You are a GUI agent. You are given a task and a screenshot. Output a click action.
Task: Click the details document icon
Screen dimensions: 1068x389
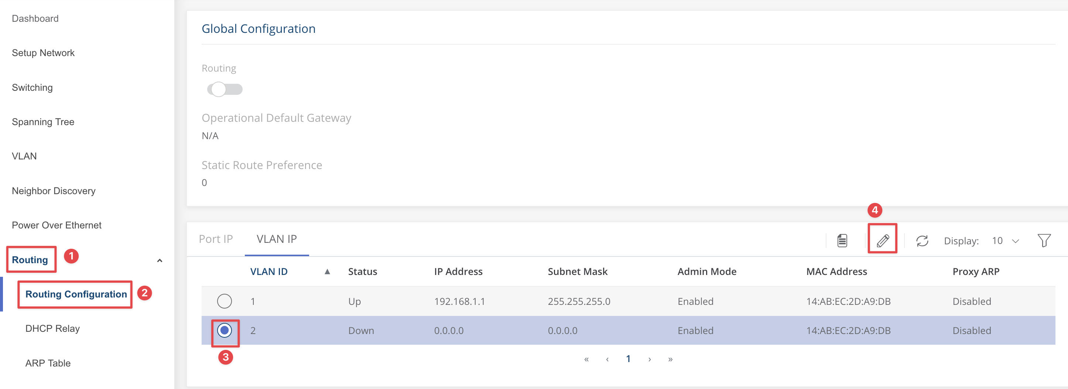coord(842,240)
